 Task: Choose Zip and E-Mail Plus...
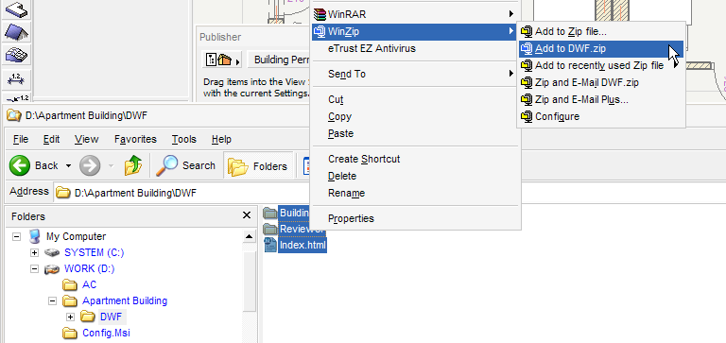[x=600, y=99]
